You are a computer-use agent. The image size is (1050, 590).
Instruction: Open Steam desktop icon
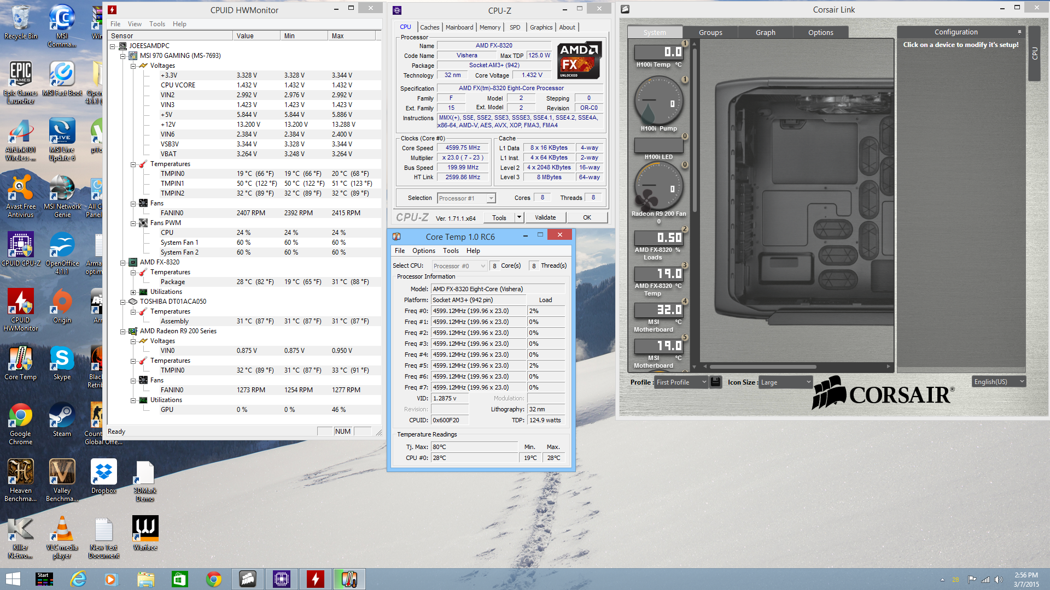pos(62,420)
